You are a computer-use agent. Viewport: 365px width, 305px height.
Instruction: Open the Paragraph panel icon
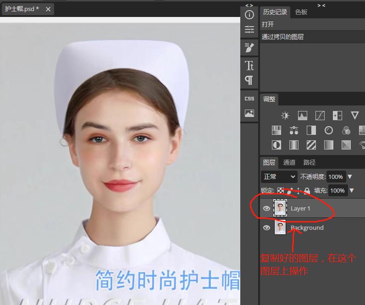(249, 80)
